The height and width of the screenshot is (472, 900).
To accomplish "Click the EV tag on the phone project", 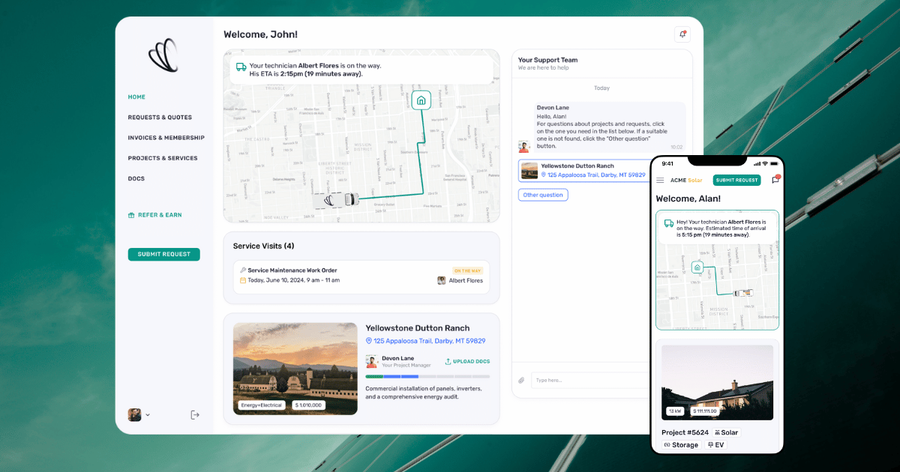I will (715, 445).
